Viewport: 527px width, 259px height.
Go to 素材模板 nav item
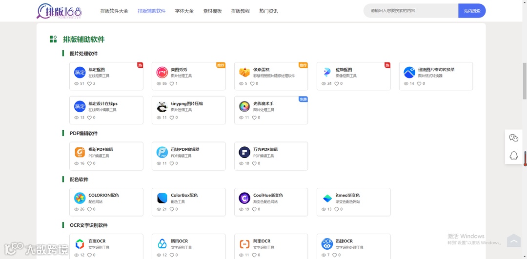(212, 11)
